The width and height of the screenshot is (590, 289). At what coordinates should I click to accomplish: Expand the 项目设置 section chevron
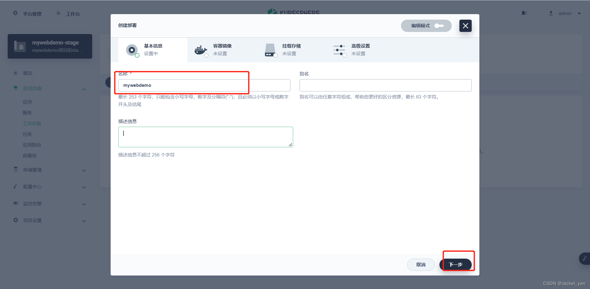[x=84, y=221]
